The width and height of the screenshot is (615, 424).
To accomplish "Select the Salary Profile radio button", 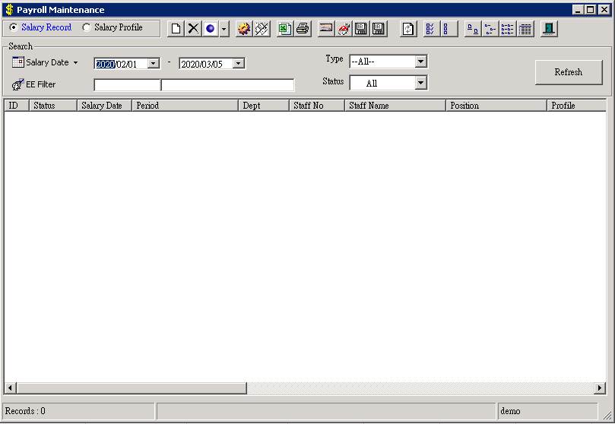I will click(86, 27).
